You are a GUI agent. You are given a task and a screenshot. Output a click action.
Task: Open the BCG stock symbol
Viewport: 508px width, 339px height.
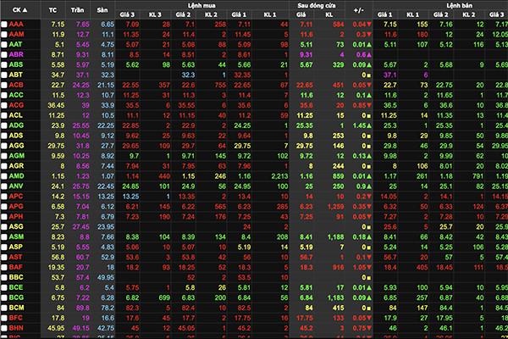click(16, 297)
